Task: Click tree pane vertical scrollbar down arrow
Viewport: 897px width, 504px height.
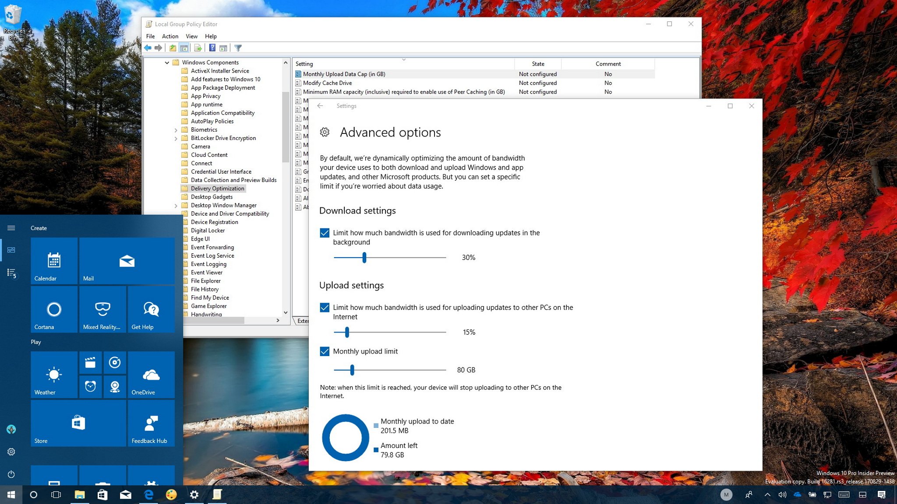Action: point(286,312)
